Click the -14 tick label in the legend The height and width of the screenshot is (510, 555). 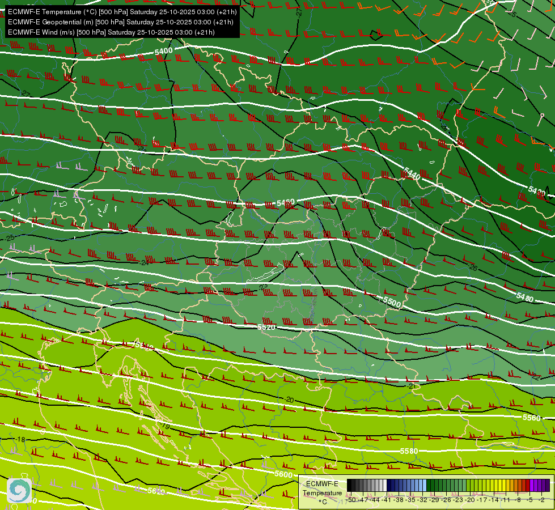tap(494, 500)
